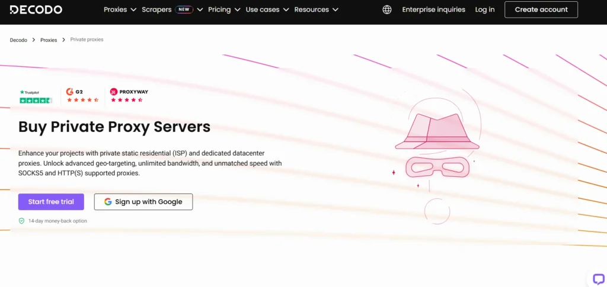Click the Log in link
The height and width of the screenshot is (287, 607).
pos(485,9)
